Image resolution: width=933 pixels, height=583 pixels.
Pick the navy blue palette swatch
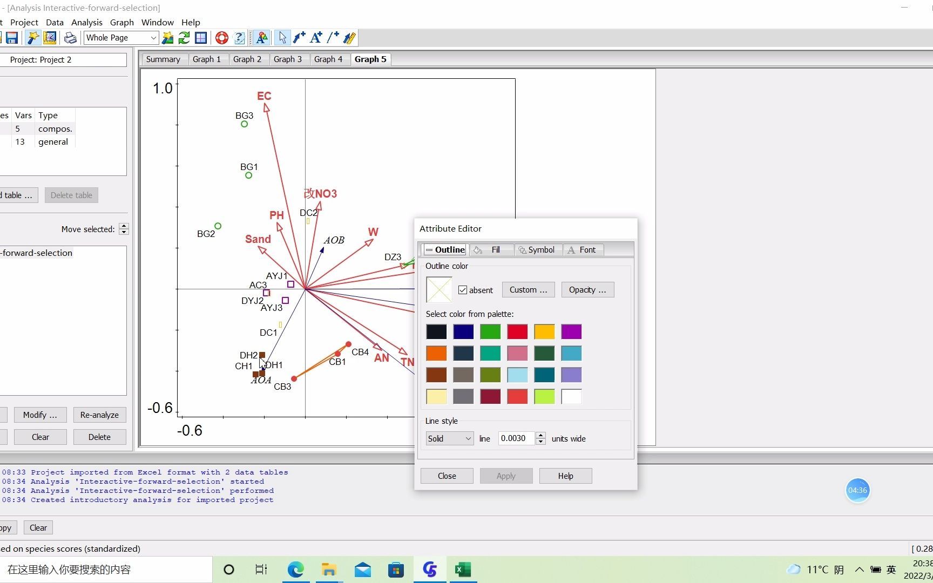pos(463,331)
